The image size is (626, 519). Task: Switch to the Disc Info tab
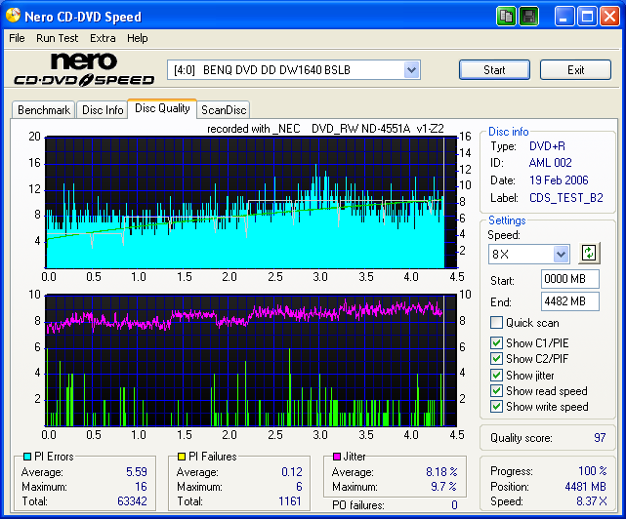tap(102, 110)
